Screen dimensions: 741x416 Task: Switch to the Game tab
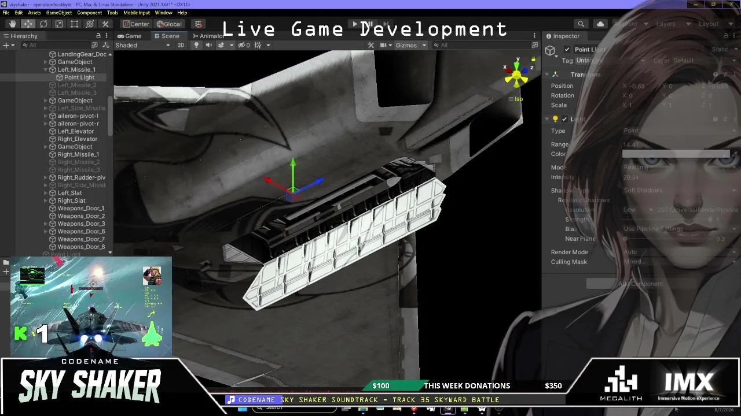129,36
